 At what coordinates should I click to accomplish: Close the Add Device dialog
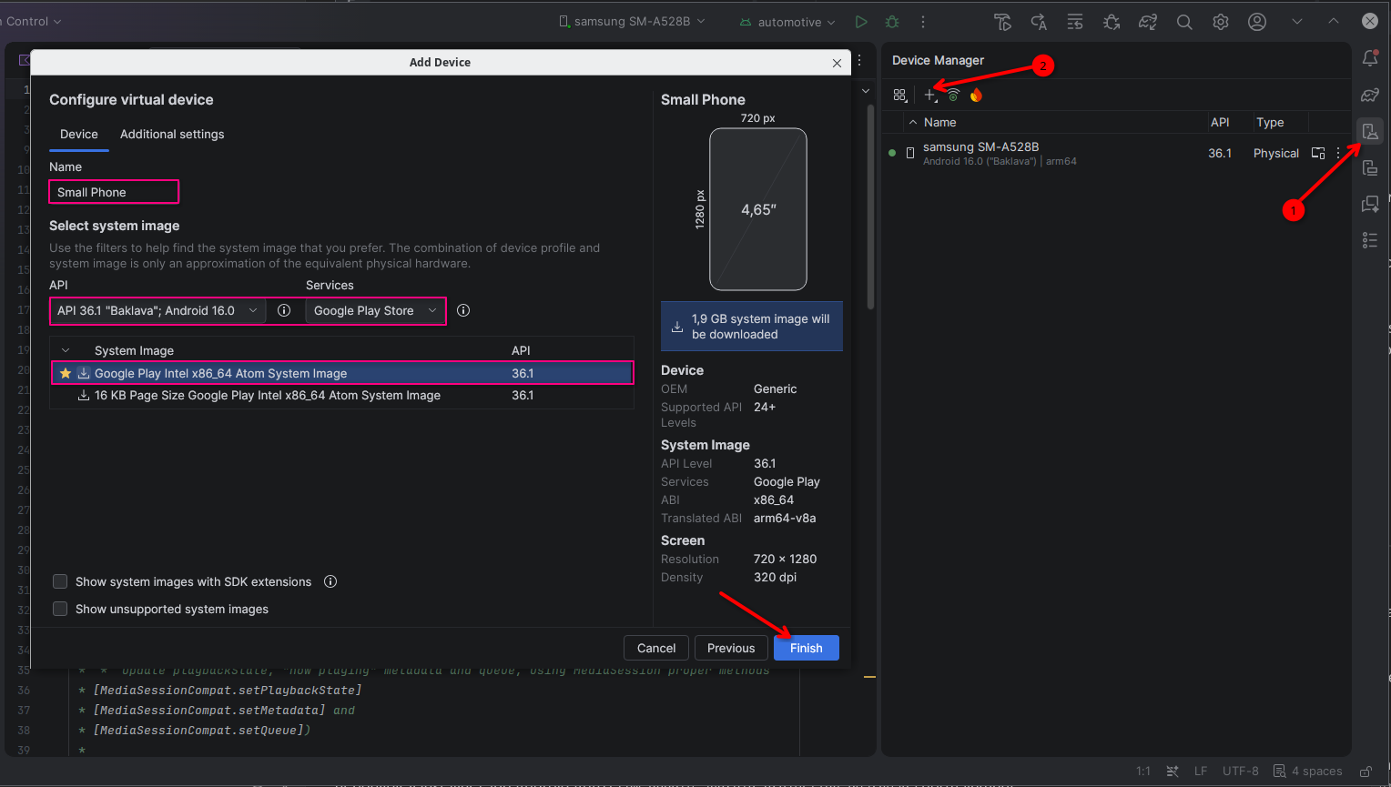pos(837,63)
